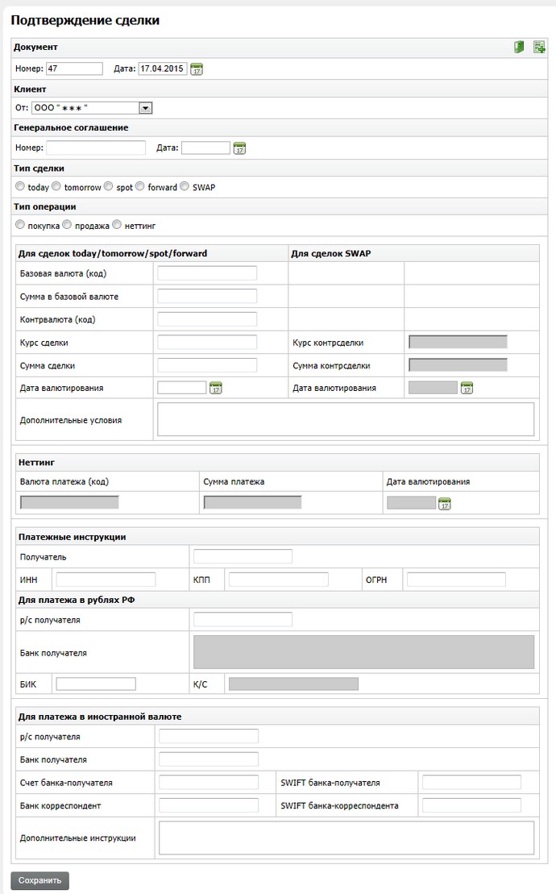The height and width of the screenshot is (894, 556).
Task: Click the Курс контрсделки field
Action: tap(458, 342)
